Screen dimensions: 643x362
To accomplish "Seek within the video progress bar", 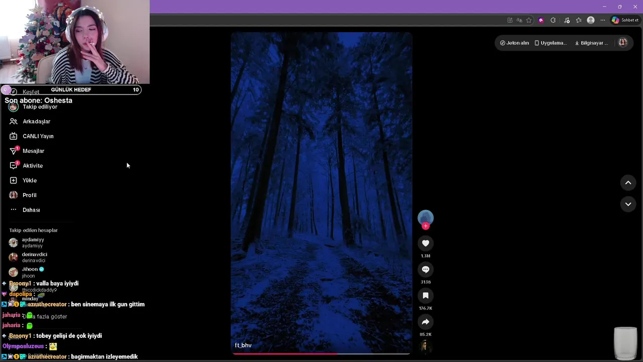I will pos(321,353).
